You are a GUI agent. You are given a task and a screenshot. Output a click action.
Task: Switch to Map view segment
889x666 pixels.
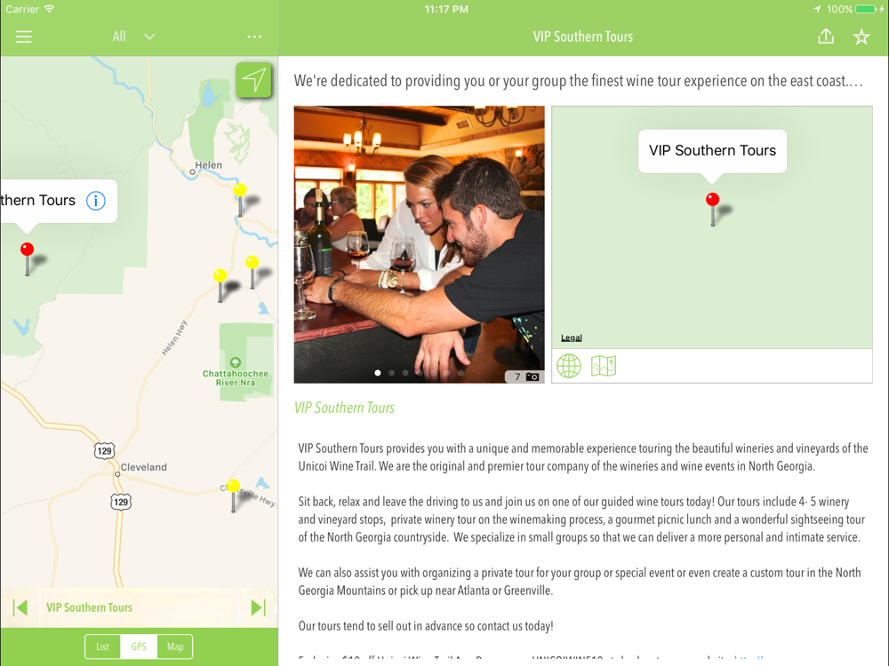coord(175,646)
